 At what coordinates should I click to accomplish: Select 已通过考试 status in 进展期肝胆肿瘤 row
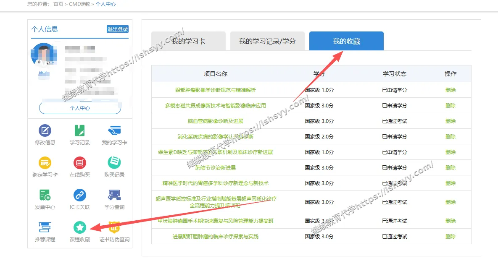395,237
